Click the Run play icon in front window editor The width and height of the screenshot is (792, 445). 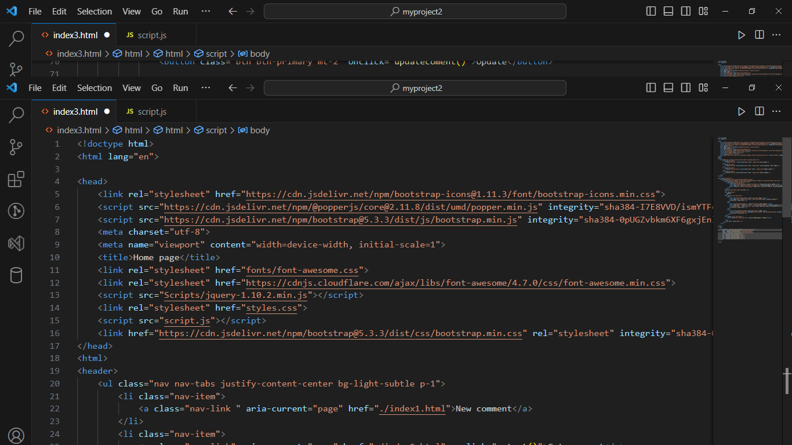point(742,111)
